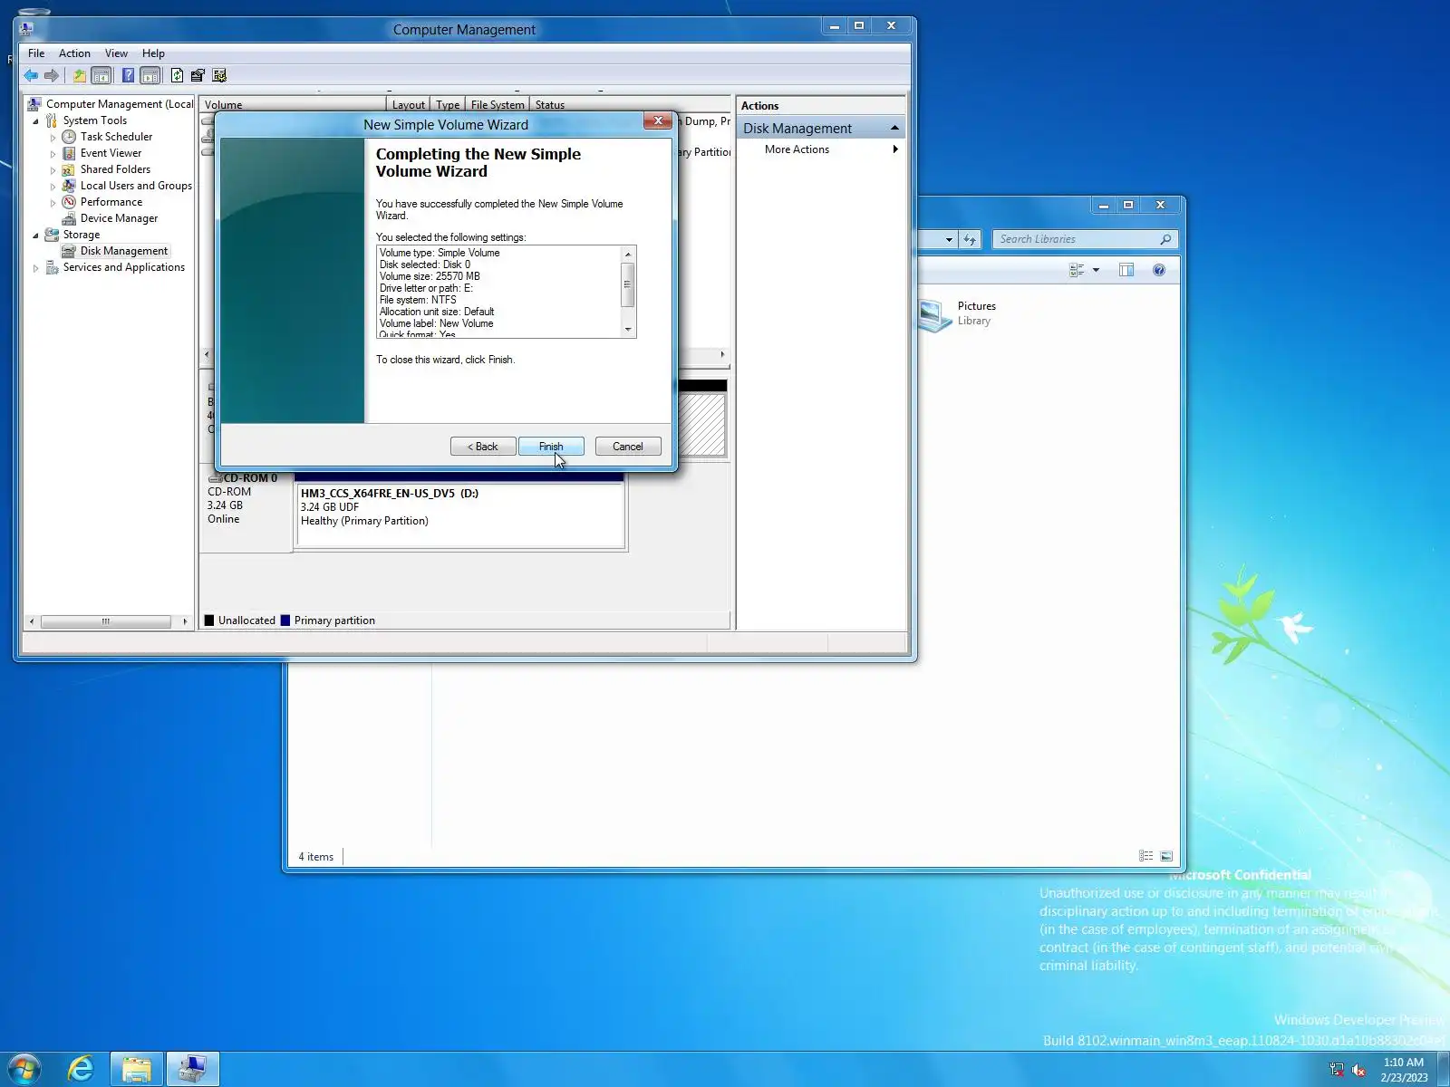Sort by the File System column header

pos(498,105)
